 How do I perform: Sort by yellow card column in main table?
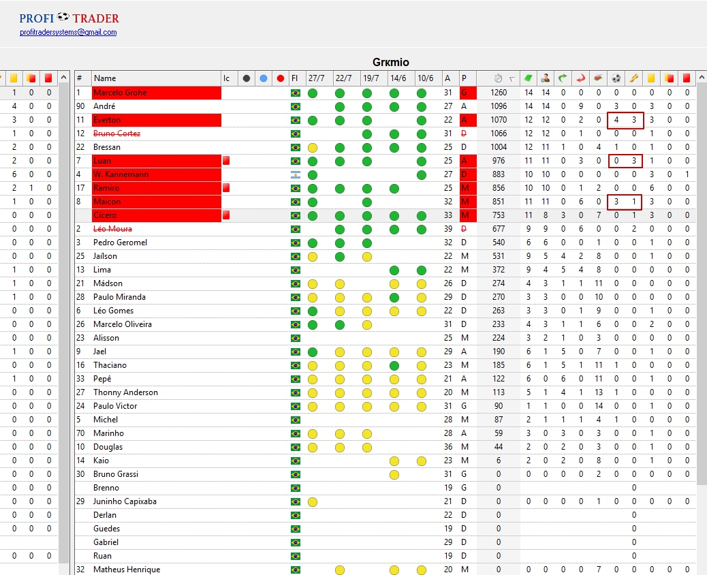coord(651,78)
